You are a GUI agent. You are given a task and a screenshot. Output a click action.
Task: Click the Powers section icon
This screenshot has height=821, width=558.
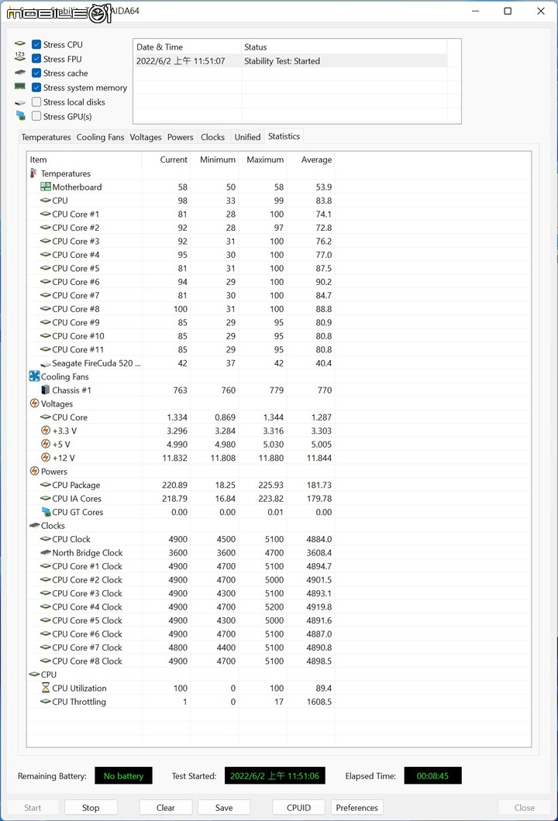[35, 471]
